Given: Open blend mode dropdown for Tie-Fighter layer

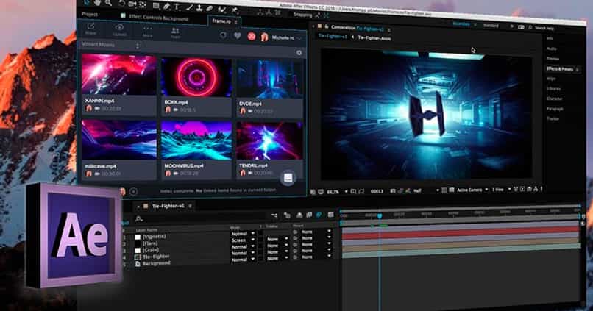Looking at the screenshot, I should point(243,253).
